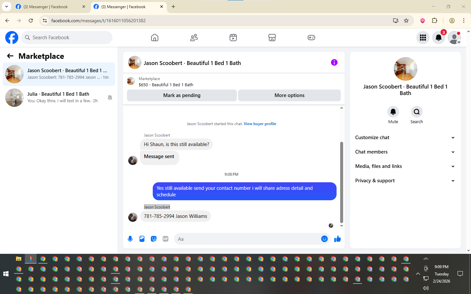
Task: Click the $650 - Beautiful 1 Bed 1 Bath listing
Action: click(x=166, y=85)
